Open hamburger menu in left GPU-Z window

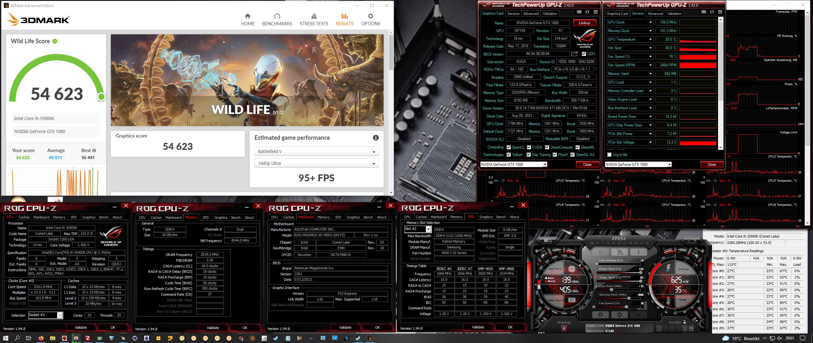595,12
